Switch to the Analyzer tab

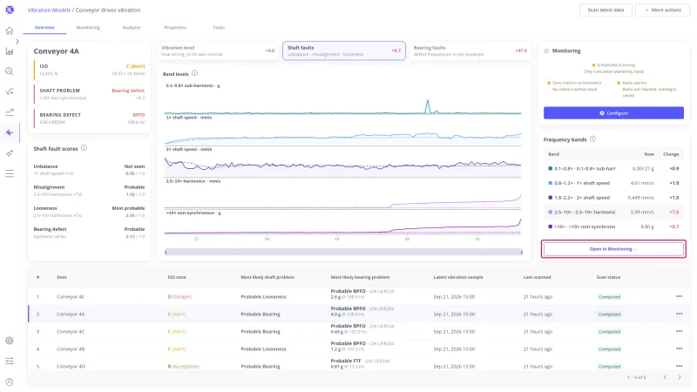coord(132,28)
